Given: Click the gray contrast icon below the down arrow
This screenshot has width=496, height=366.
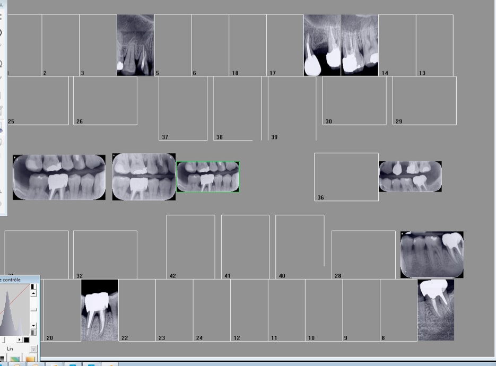Looking at the screenshot, I should 33,333.
